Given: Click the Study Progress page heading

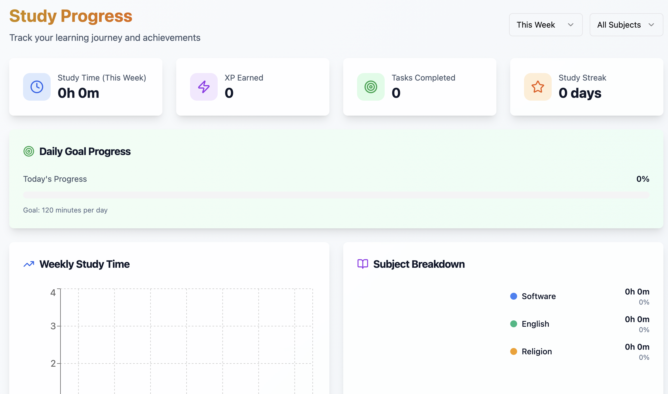Looking at the screenshot, I should pyautogui.click(x=71, y=16).
